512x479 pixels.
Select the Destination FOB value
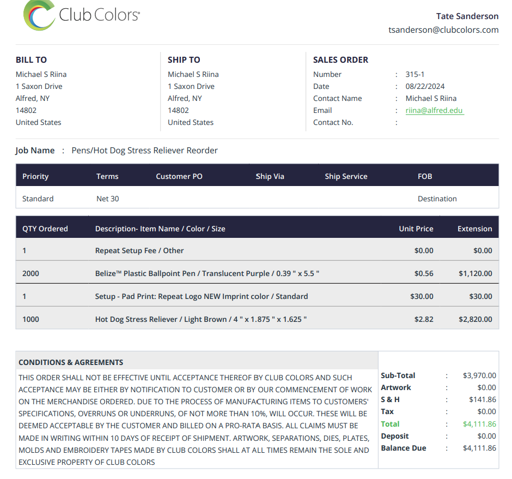[437, 199]
